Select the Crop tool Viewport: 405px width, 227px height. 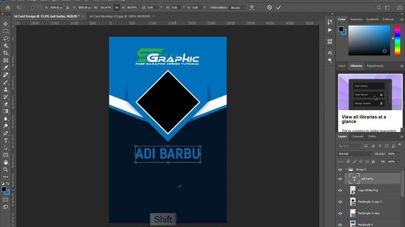tap(6, 53)
